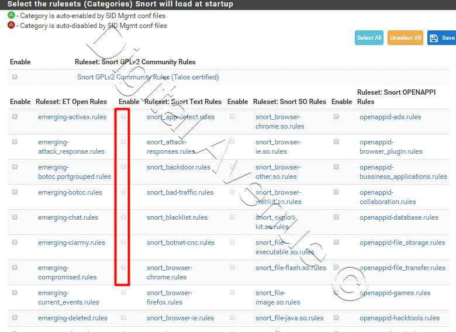Tick emerging-current_events.rules checkbox
Screen dimensions: 456x332
point(15,292)
